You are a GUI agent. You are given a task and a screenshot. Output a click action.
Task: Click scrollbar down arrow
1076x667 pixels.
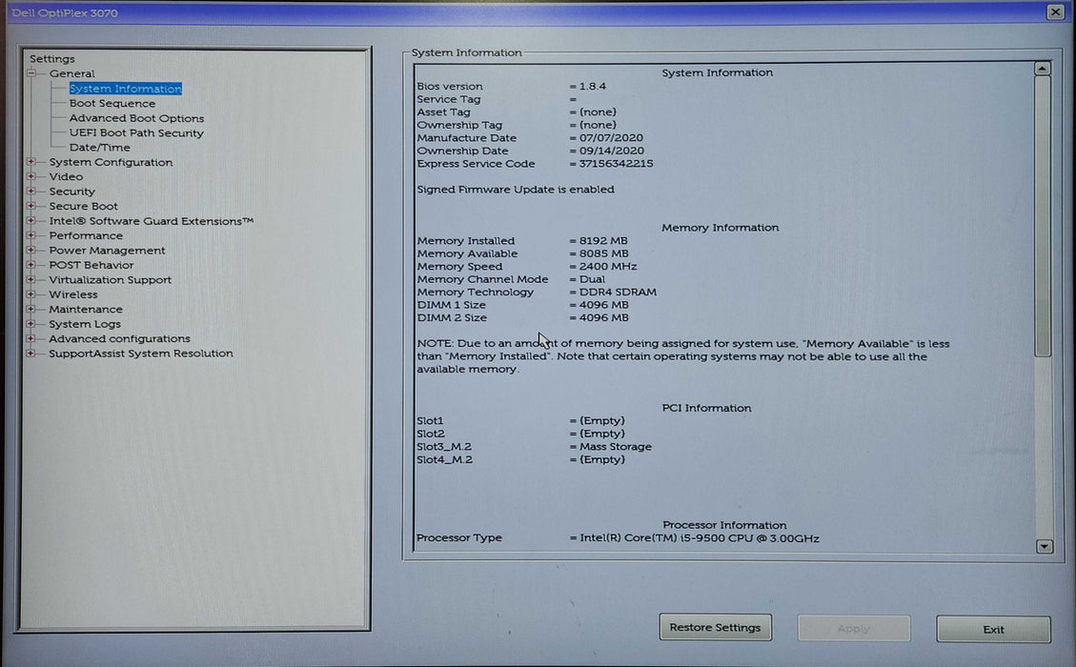[x=1044, y=546]
